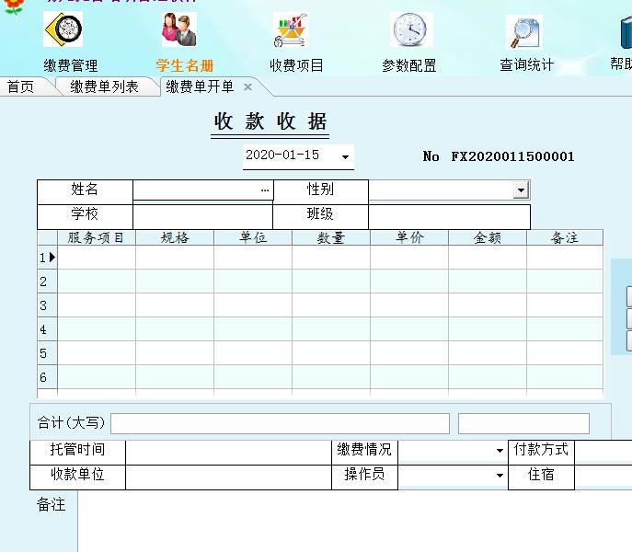Screen dimensions: 632x552
Task: Select the 缴费单开单 tab
Action: pos(200,86)
